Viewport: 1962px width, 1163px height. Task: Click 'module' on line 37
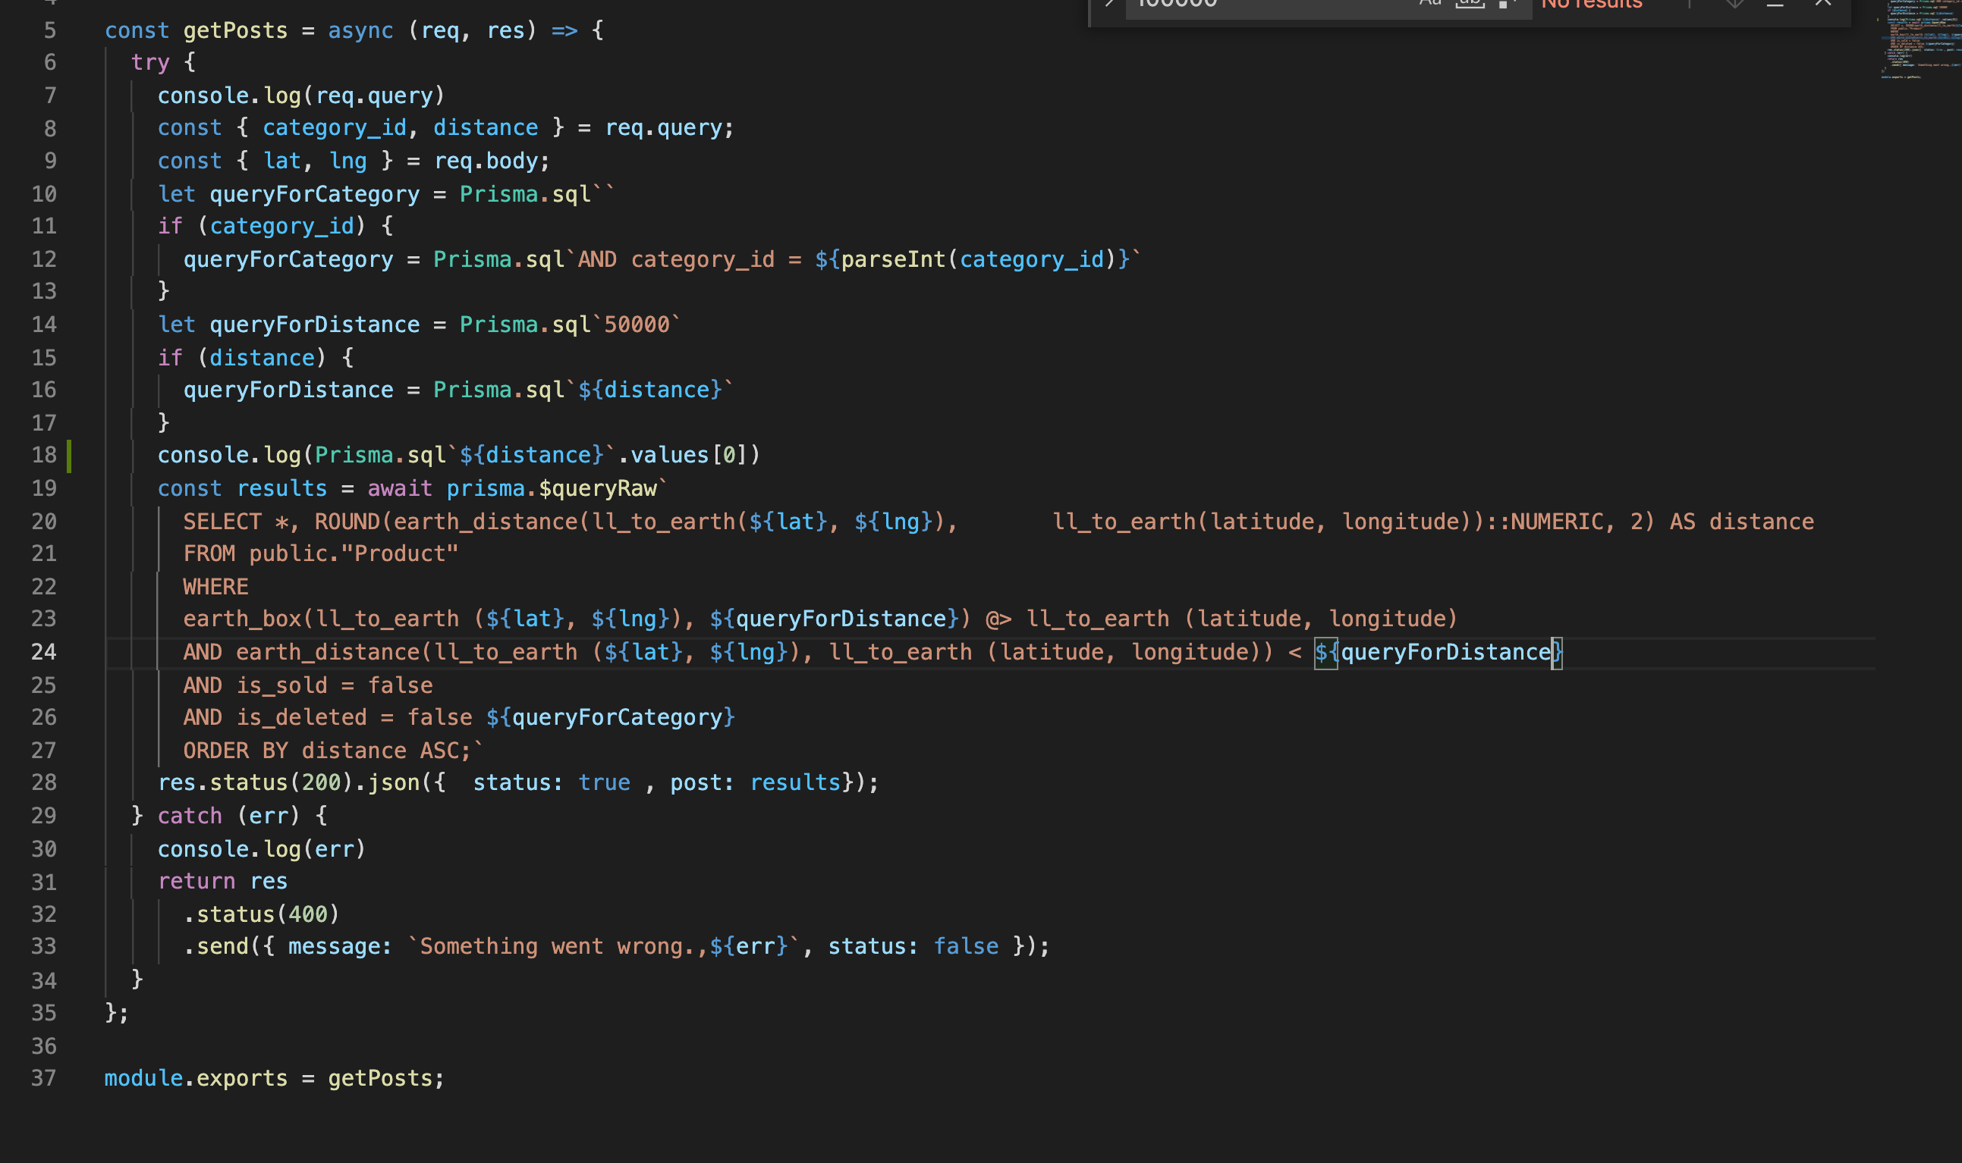[x=143, y=1078]
